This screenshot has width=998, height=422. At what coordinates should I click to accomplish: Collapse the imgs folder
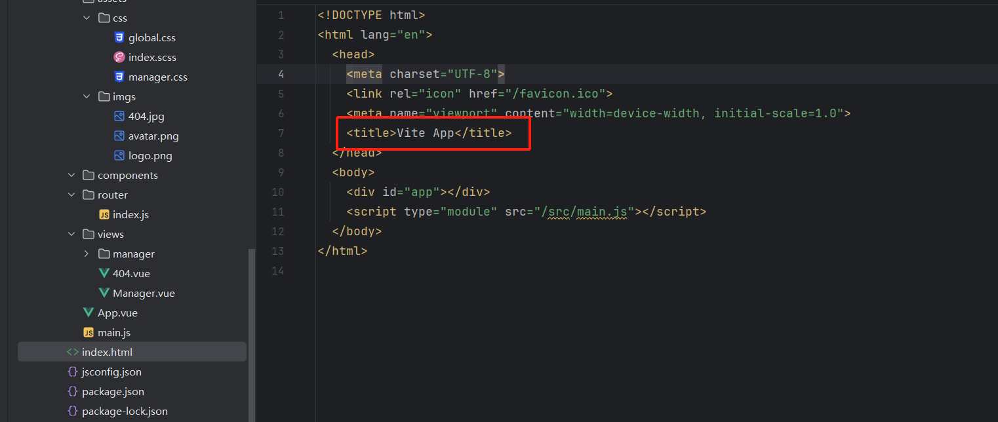(87, 96)
